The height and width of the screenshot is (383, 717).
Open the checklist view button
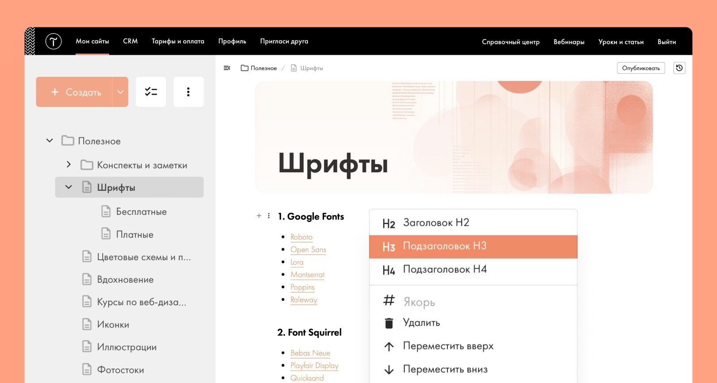coord(151,92)
